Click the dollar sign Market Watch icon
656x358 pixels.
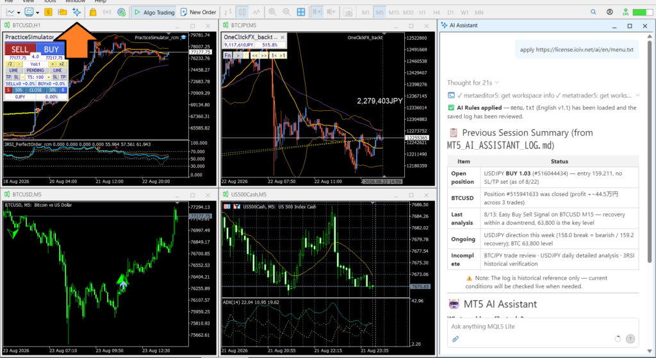pyautogui.click(x=48, y=12)
